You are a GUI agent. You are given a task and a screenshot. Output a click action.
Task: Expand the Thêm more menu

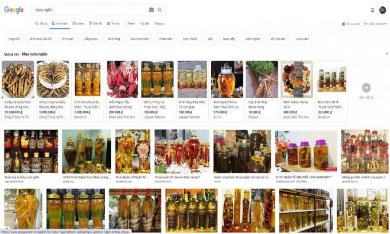tap(130, 24)
